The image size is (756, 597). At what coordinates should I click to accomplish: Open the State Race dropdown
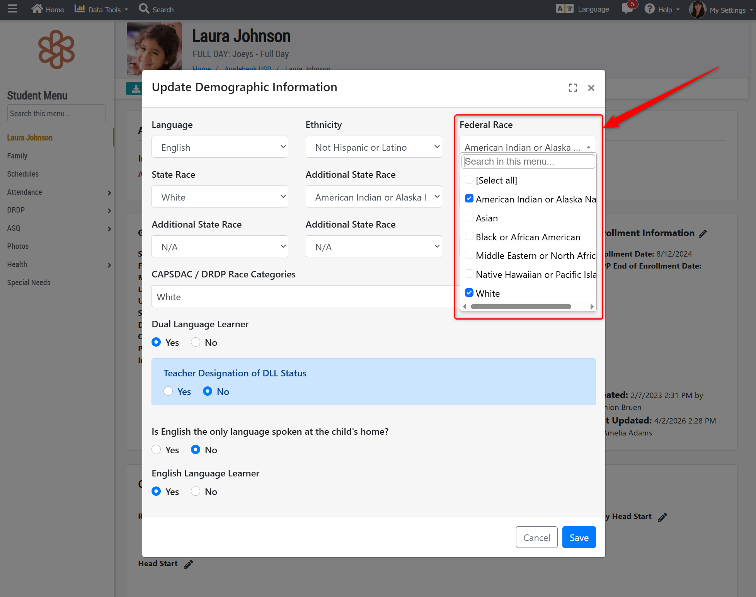click(x=220, y=197)
